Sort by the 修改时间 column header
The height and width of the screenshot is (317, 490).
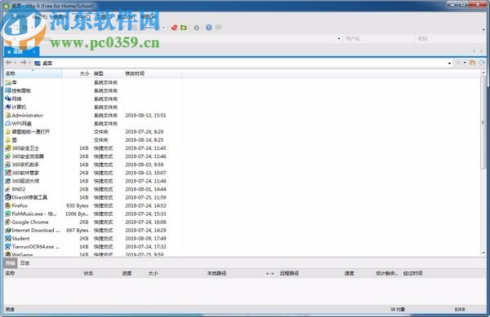click(x=152, y=73)
